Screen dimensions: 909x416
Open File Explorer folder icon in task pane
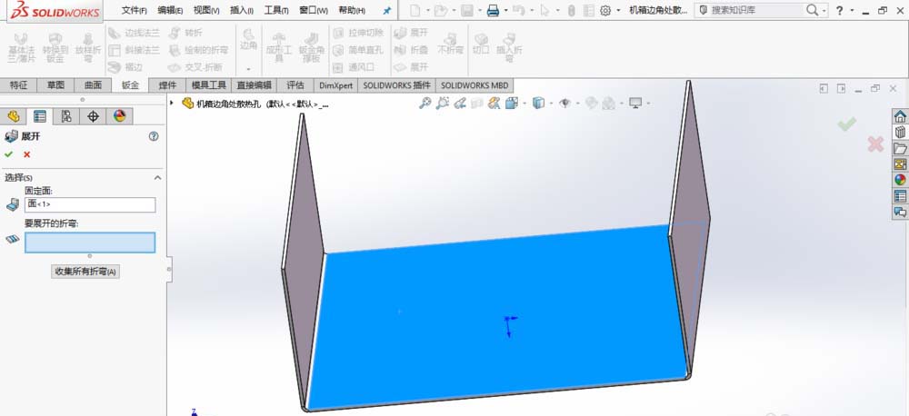pos(900,148)
